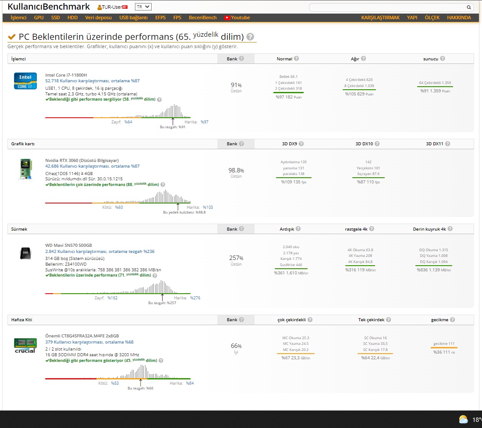This screenshot has height=428, width=482.
Task: Open the TR language dropdown
Action: [143, 7]
